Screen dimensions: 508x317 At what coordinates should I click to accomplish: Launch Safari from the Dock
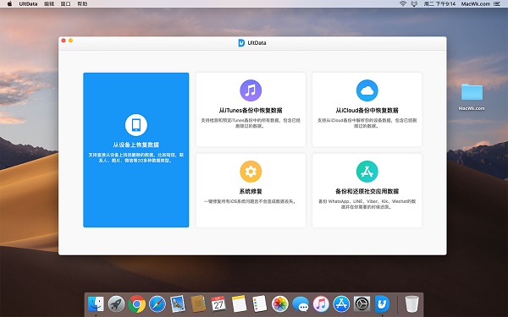click(157, 303)
